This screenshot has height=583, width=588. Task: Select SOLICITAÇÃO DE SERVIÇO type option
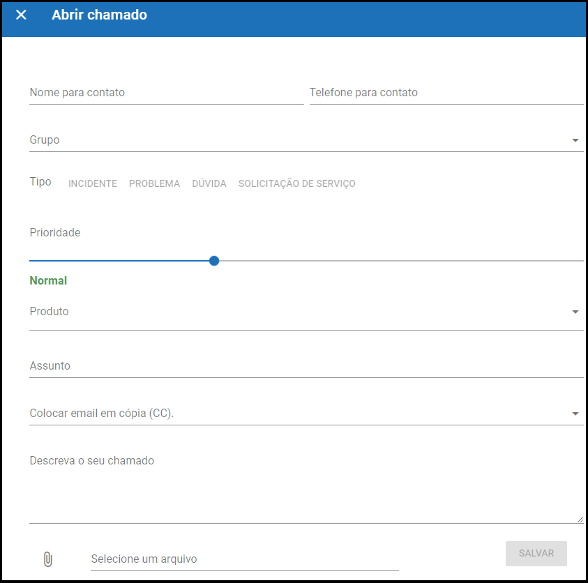[297, 183]
